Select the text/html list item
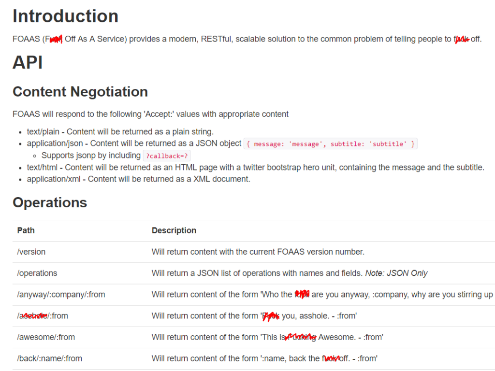 pos(255,167)
